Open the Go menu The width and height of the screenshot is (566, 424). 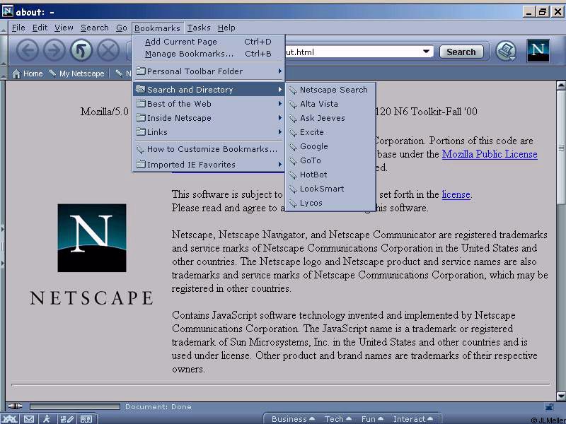click(122, 28)
